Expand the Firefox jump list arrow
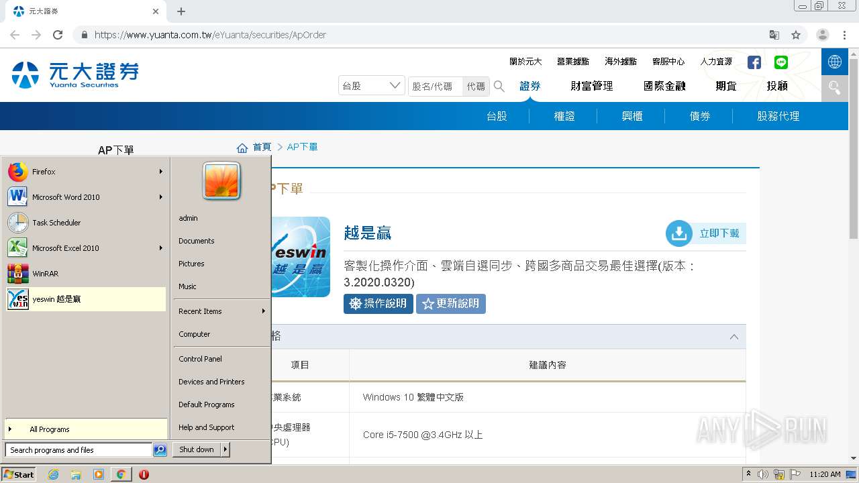The width and height of the screenshot is (859, 483). click(x=161, y=172)
